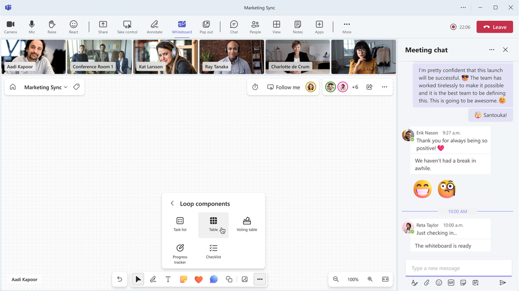Viewport: 519px width, 291px height.
Task: Open More actions in the meeting toolbar
Action: 347,27
